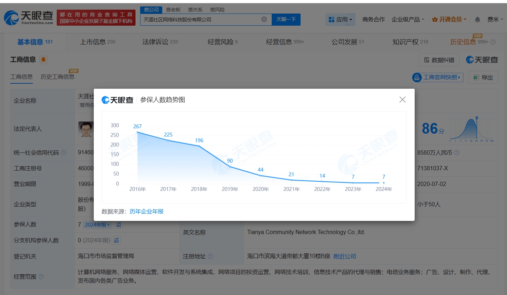Viewport: 507px width, 295px height.
Task: Click the help icon next to 统一社会信用代码
Action: [63, 152]
